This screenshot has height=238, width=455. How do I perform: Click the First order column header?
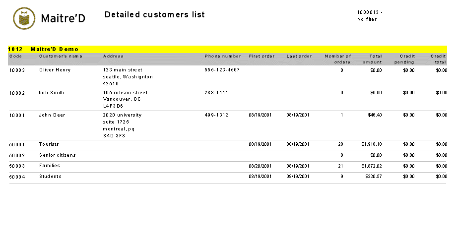[x=261, y=56]
